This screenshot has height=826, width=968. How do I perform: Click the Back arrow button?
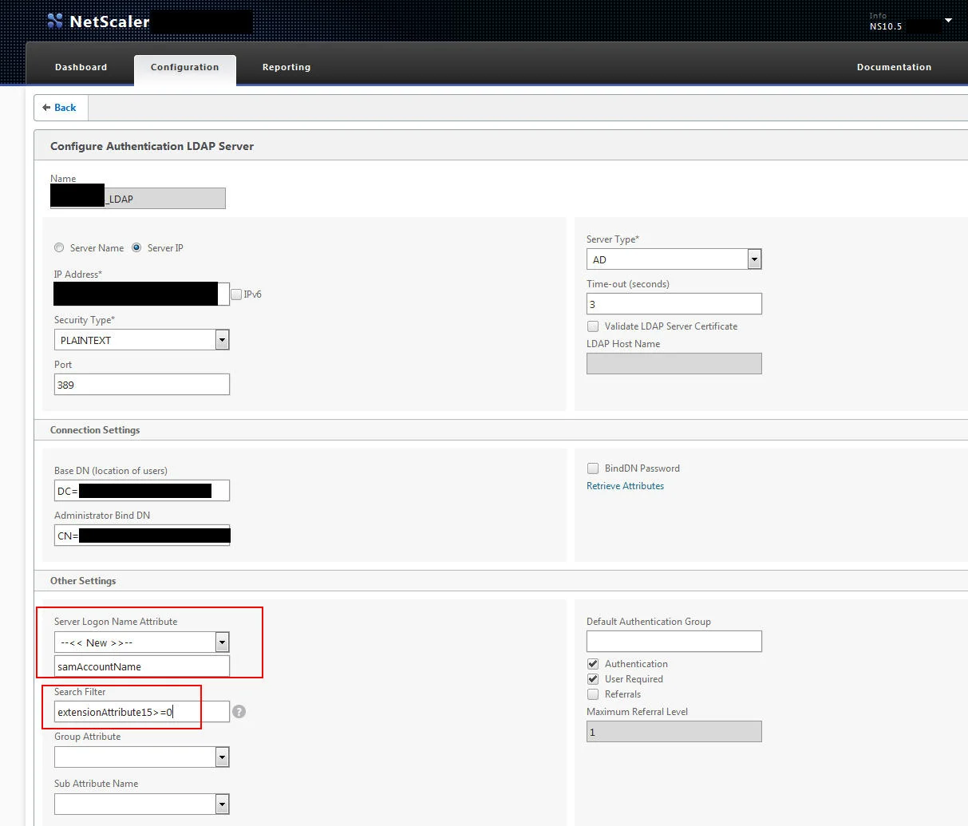pos(60,108)
